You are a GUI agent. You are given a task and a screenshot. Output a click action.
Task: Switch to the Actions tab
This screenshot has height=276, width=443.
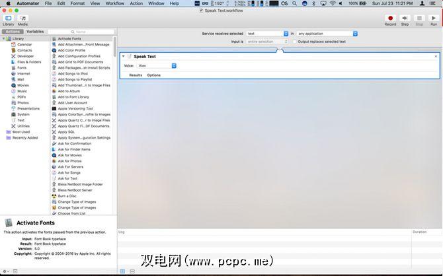13,32
